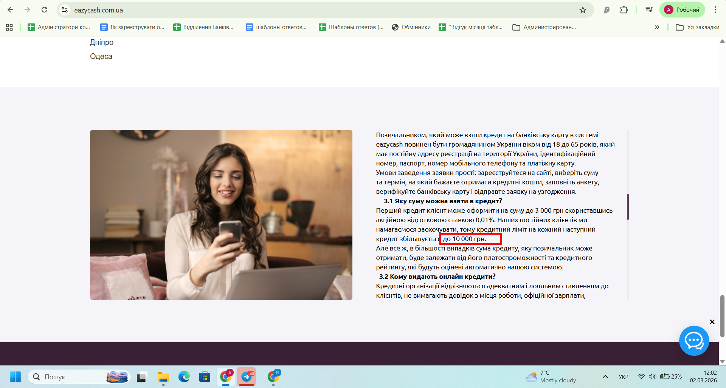This screenshot has height=388, width=726.
Task: Click the heading 3.1 Яку суму можна взяти в кредит?
Action: (443, 201)
